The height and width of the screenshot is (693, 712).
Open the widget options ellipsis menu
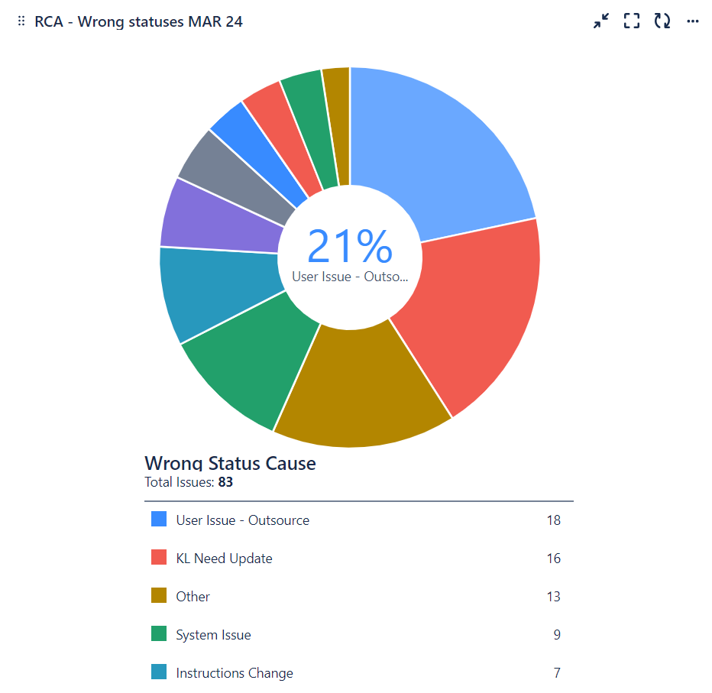[692, 21]
